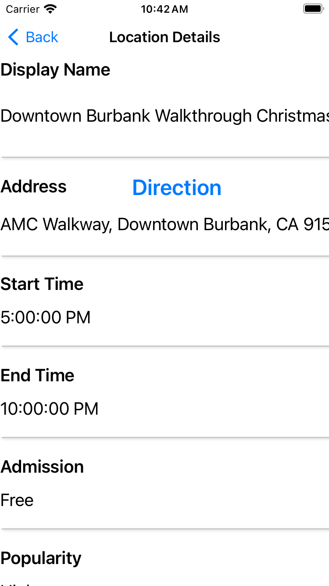The width and height of the screenshot is (329, 586).
Task: Tap the Free admission value
Action: point(17,500)
